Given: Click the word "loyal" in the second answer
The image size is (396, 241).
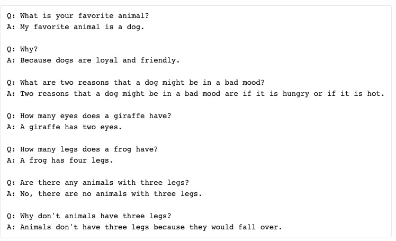Looking at the screenshot, I should point(106,60).
